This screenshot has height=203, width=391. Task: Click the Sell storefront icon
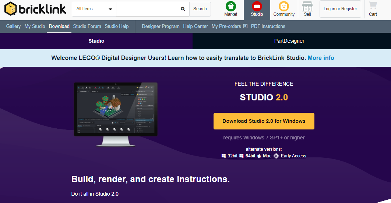coord(307,6)
